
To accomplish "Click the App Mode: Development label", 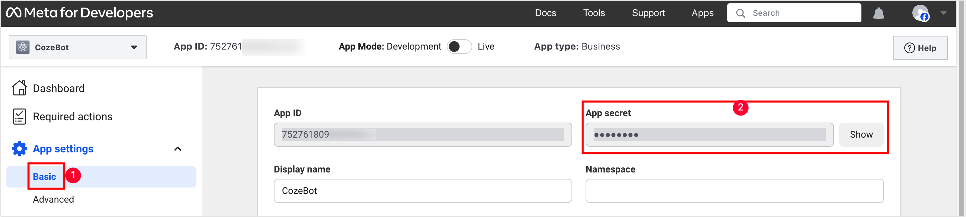I will click(389, 47).
